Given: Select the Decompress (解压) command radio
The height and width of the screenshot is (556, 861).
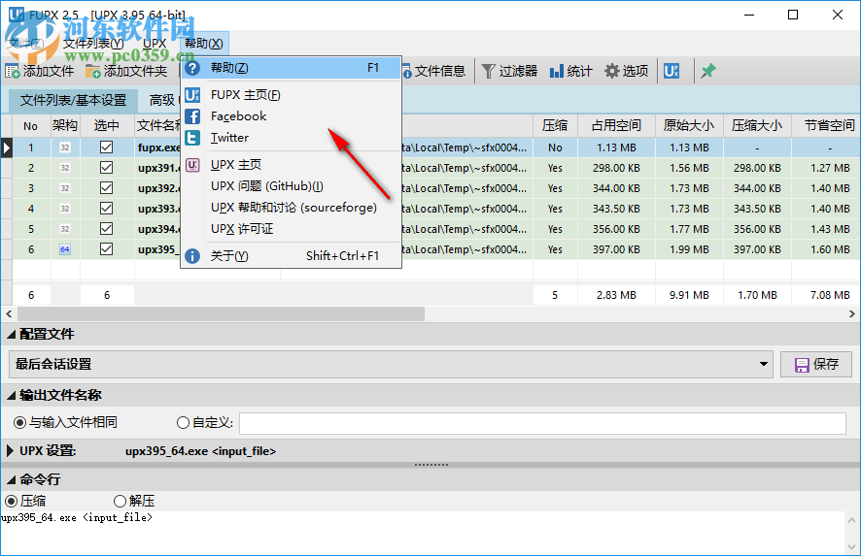Looking at the screenshot, I should pyautogui.click(x=120, y=501).
